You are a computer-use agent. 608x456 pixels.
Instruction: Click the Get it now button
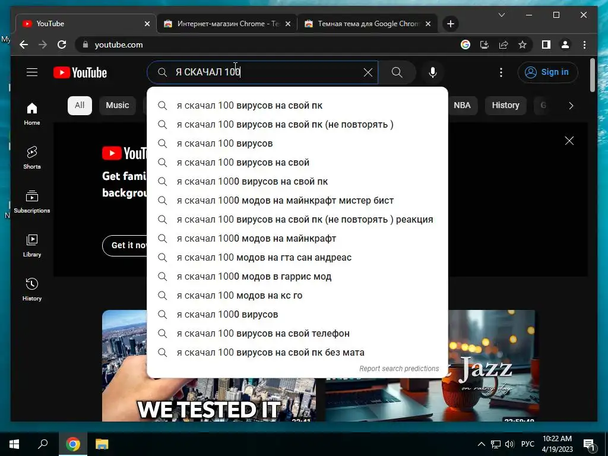125,245
